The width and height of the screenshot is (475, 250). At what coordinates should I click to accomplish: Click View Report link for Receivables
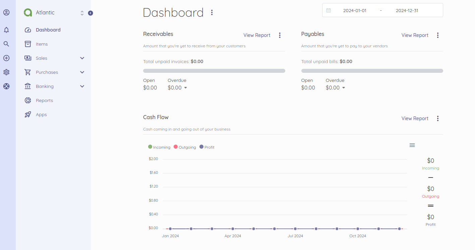pyautogui.click(x=257, y=35)
